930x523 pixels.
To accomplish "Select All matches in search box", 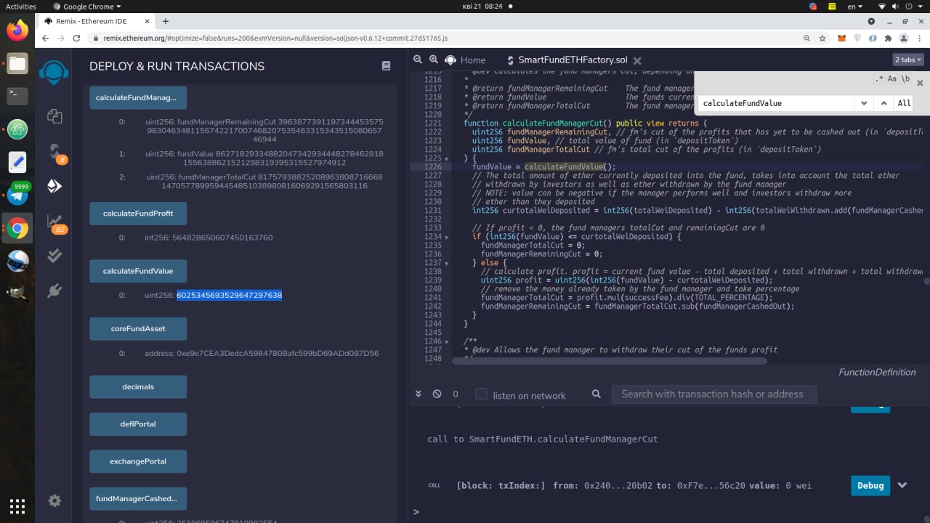I will 904,103.
